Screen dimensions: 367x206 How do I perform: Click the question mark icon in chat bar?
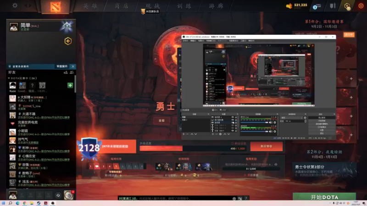(246, 198)
